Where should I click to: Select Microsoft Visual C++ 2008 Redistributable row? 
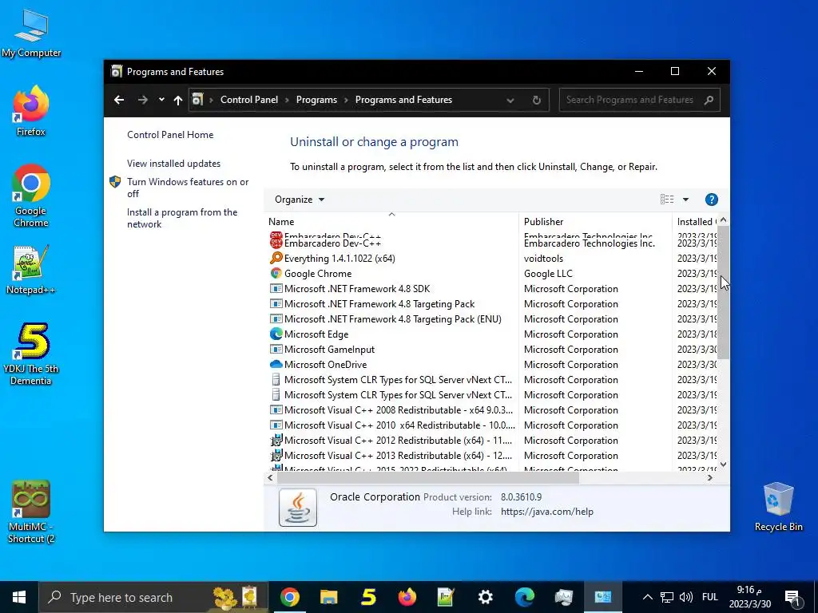click(493, 410)
